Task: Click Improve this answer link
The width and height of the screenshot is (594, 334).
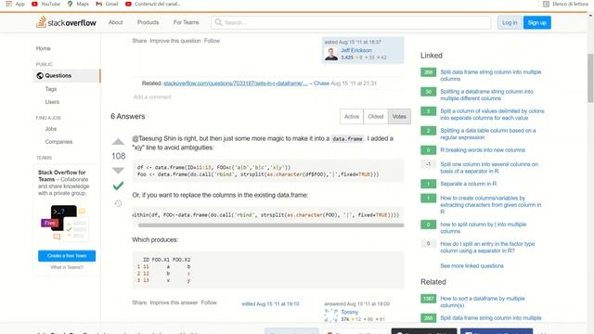Action: (174, 302)
